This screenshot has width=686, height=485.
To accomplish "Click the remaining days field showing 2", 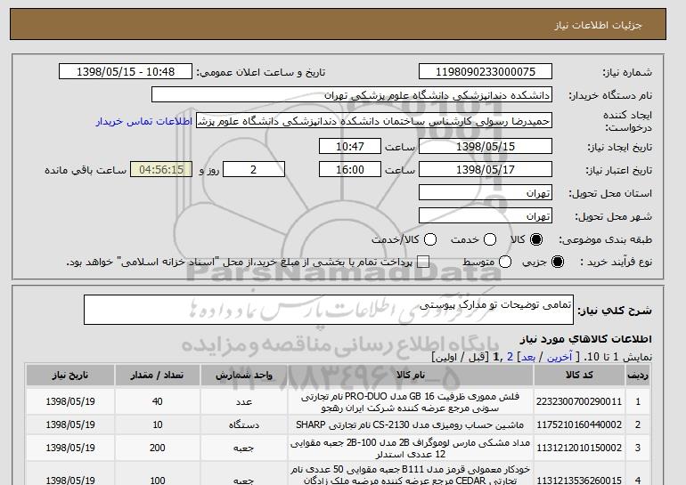I will (254, 170).
